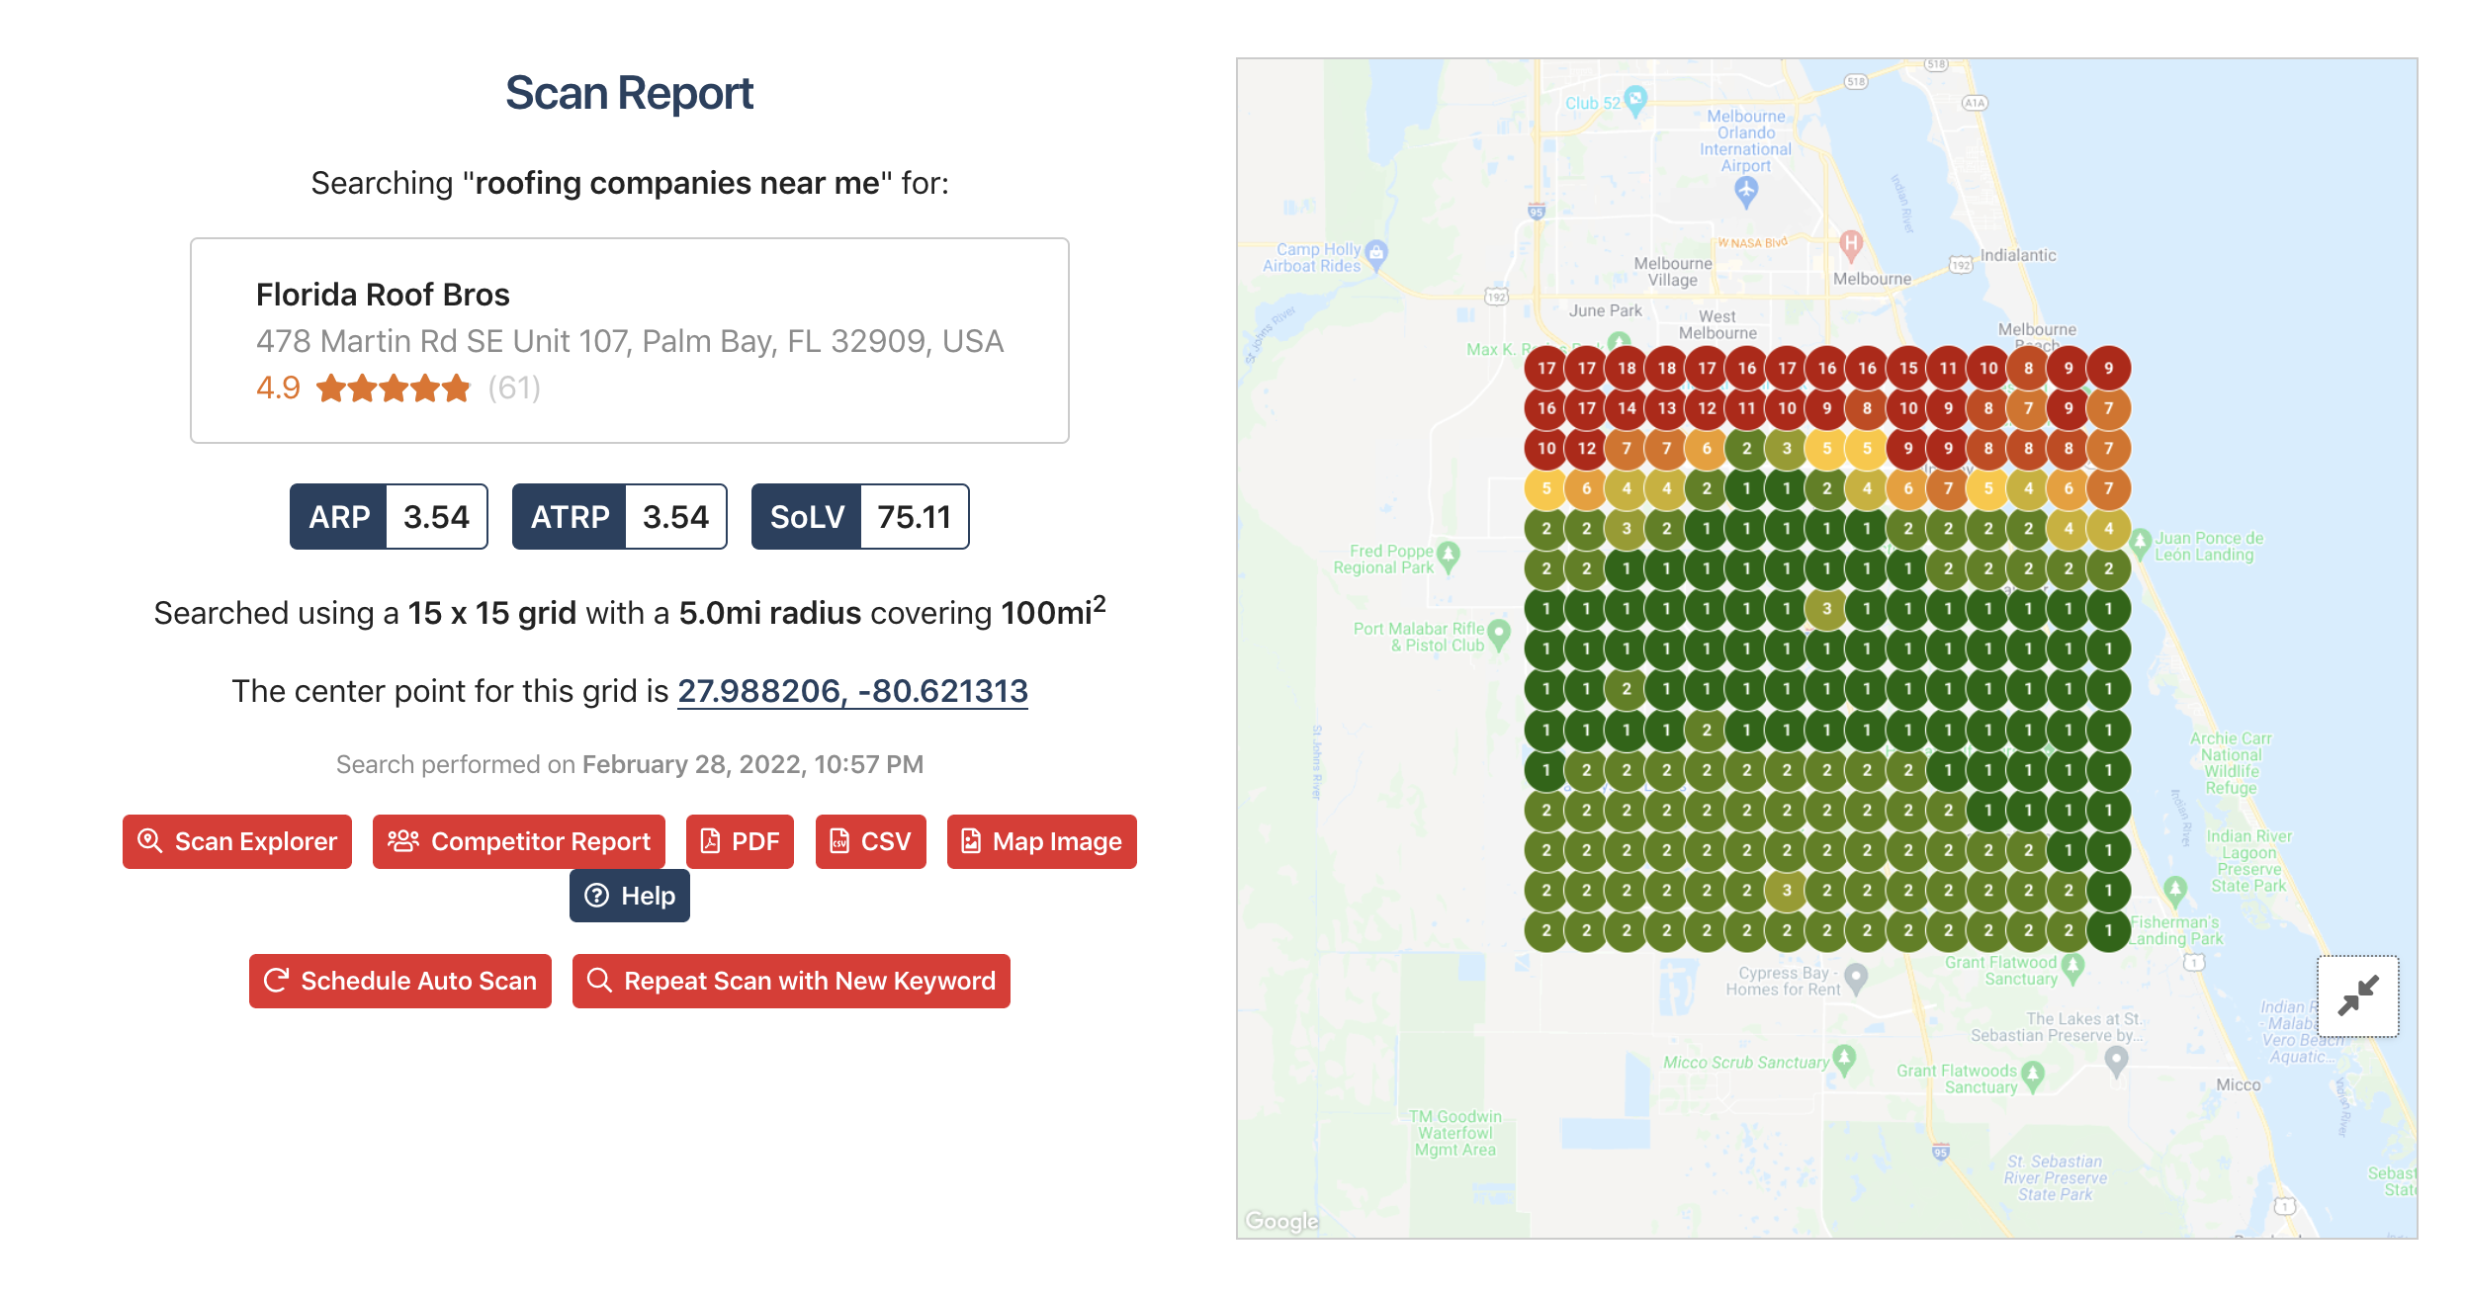Click Repeat Scan with New Keyword
Image resolution: width=2466 pixels, height=1297 pixels.
[791, 981]
